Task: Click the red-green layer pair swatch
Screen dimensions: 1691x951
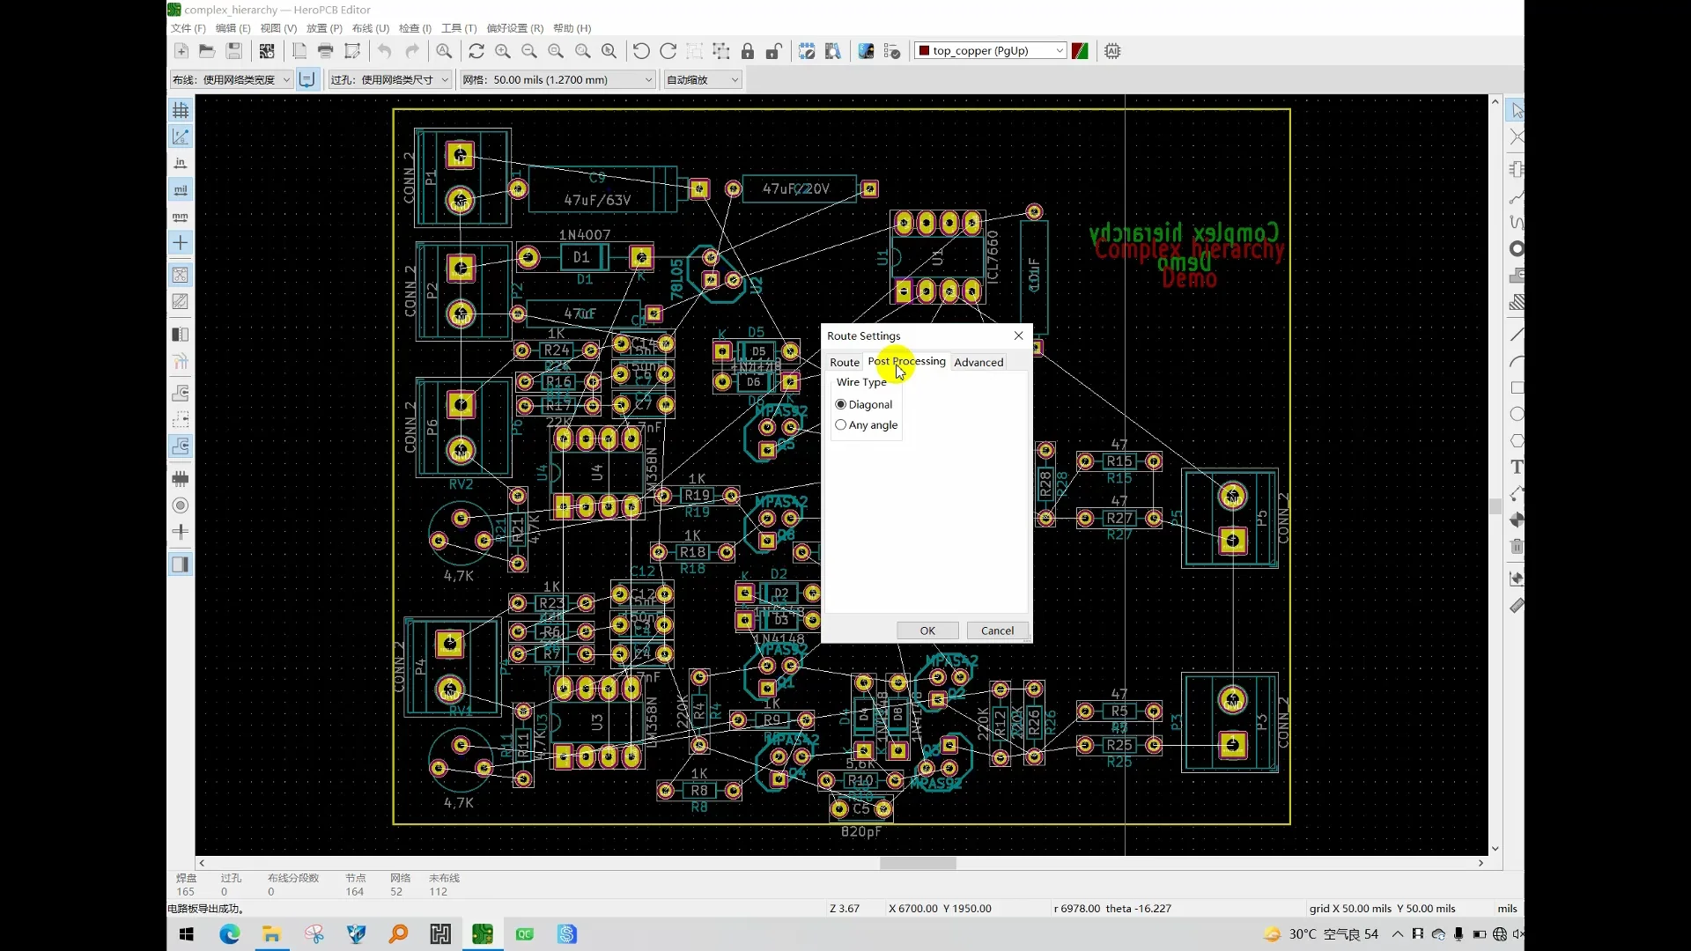Action: (x=1080, y=51)
